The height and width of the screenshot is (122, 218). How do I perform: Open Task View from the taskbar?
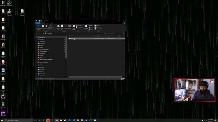[x=40, y=120]
